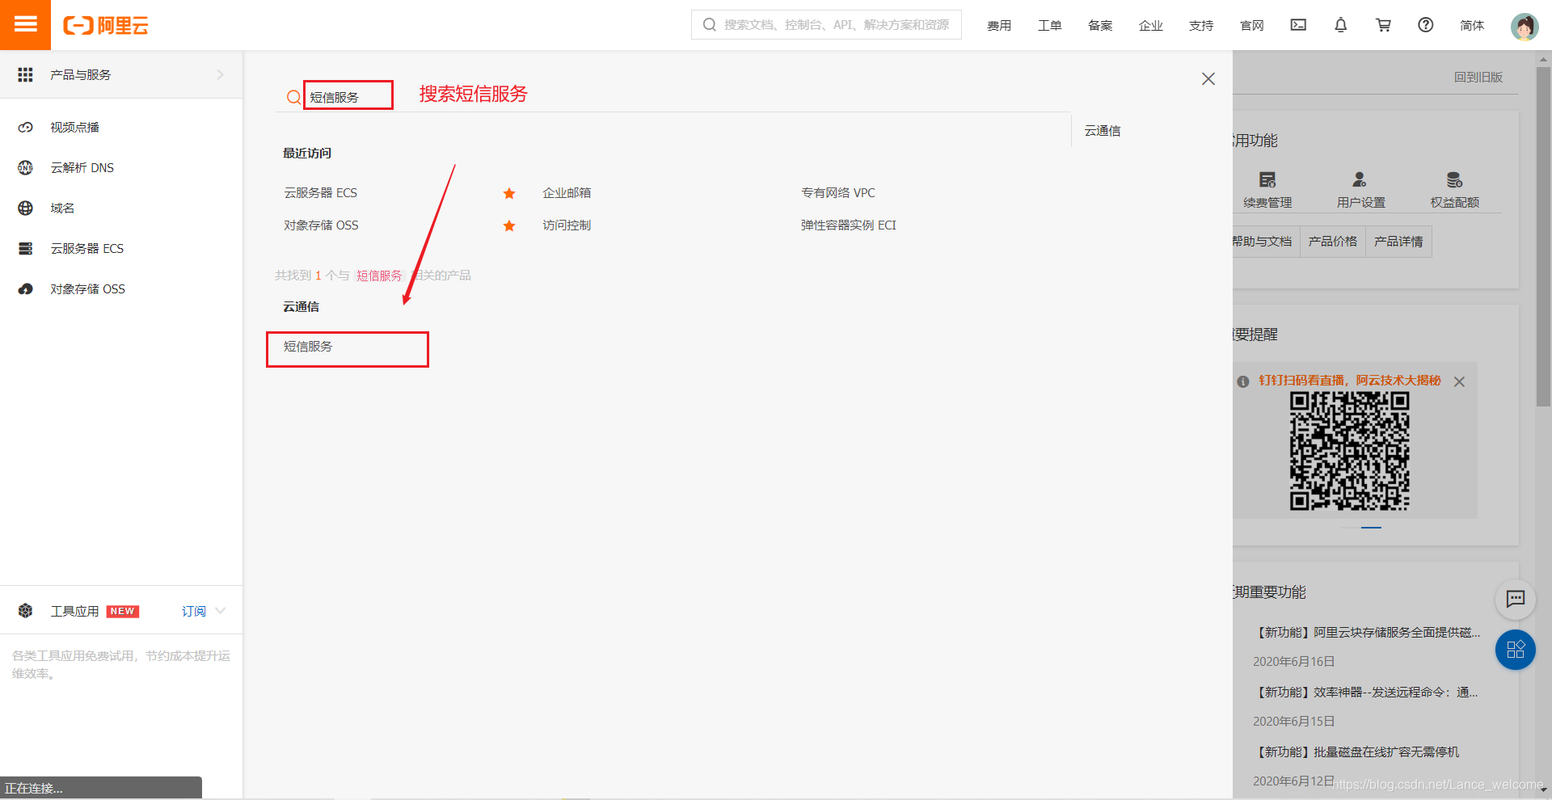Open 云服务器 ECS from recent visits
Image resolution: width=1552 pixels, height=800 pixels.
[320, 192]
